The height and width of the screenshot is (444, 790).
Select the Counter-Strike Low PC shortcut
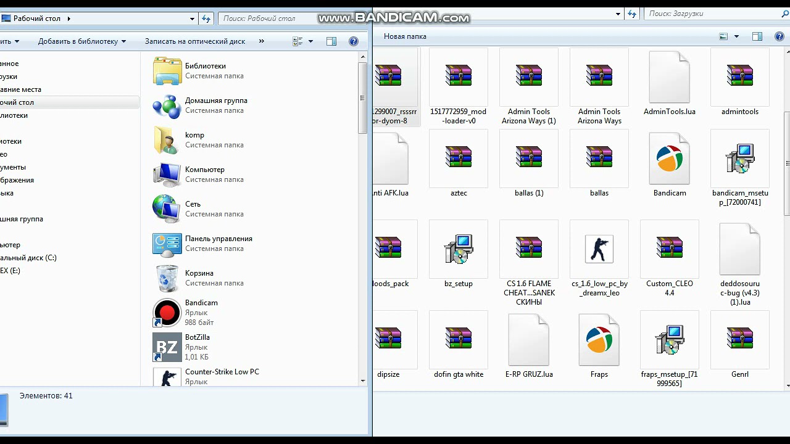[167, 377]
